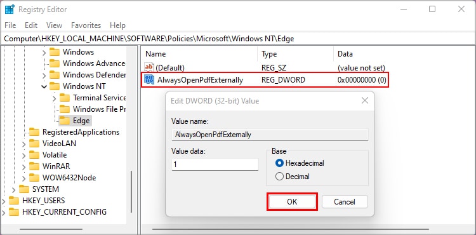The width and height of the screenshot is (476, 235).
Task: Select the Windows NT tree label
Action: 84,86
